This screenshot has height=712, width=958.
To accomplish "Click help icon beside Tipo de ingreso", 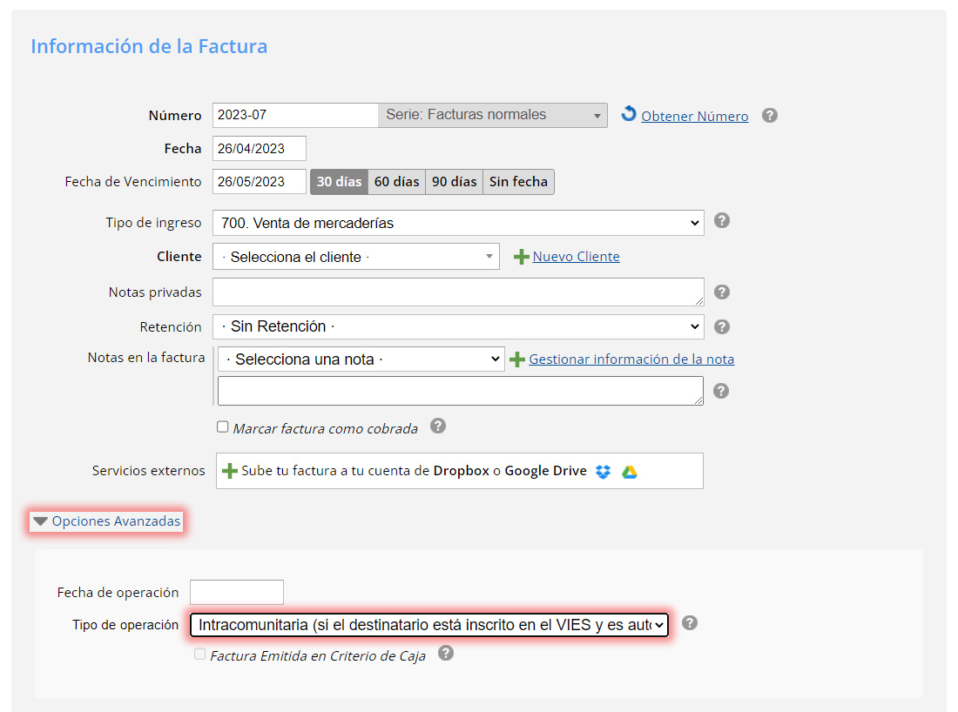I will coord(721,221).
